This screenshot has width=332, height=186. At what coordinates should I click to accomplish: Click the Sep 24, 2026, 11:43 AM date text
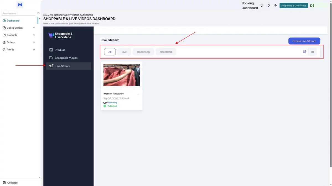[x=116, y=98]
